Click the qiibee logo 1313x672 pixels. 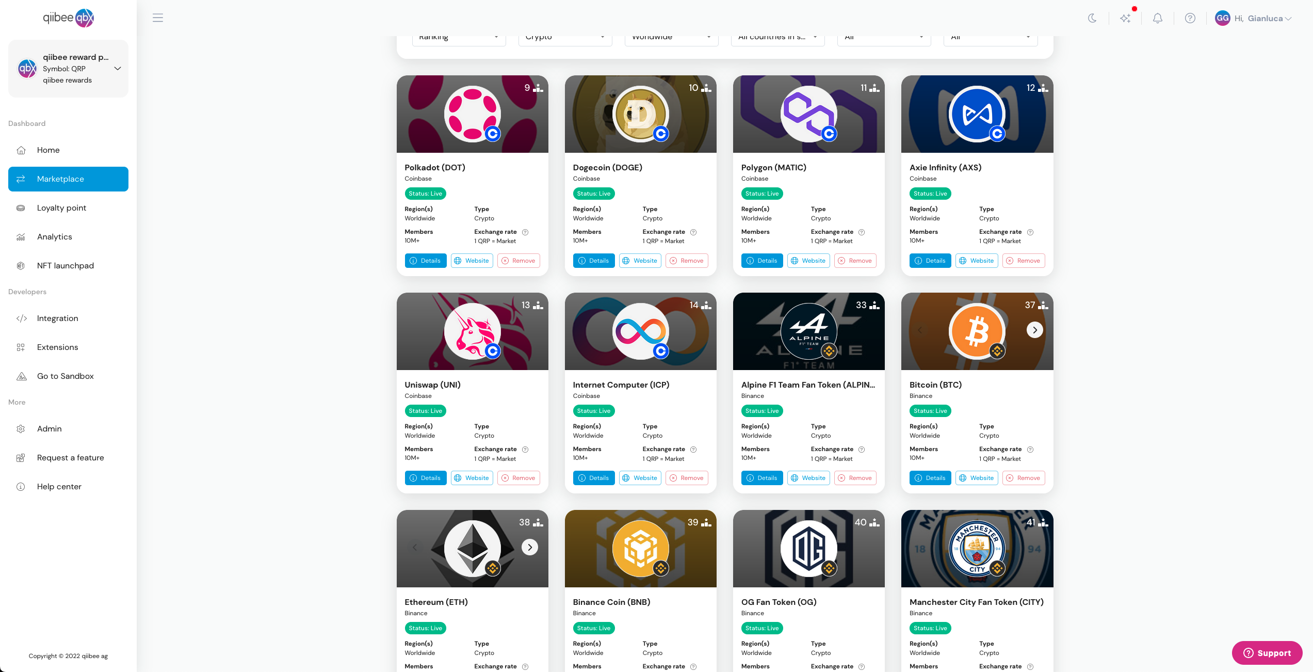68,18
